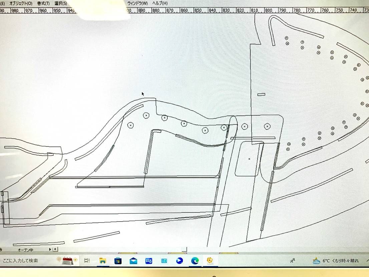Select the x marker inside the rounded rectangle

pyautogui.click(x=249, y=159)
